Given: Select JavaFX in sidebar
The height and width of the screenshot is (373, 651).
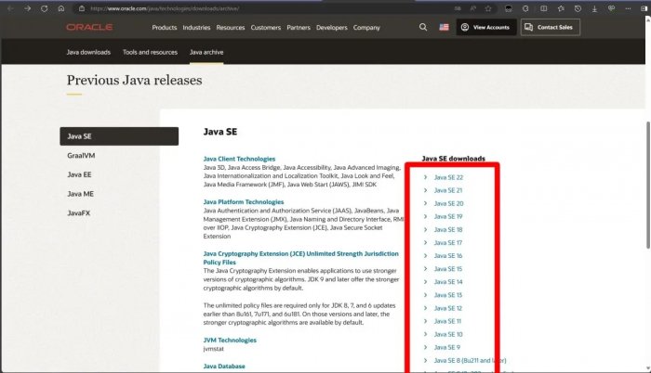Looking at the screenshot, I should pyautogui.click(x=78, y=213).
